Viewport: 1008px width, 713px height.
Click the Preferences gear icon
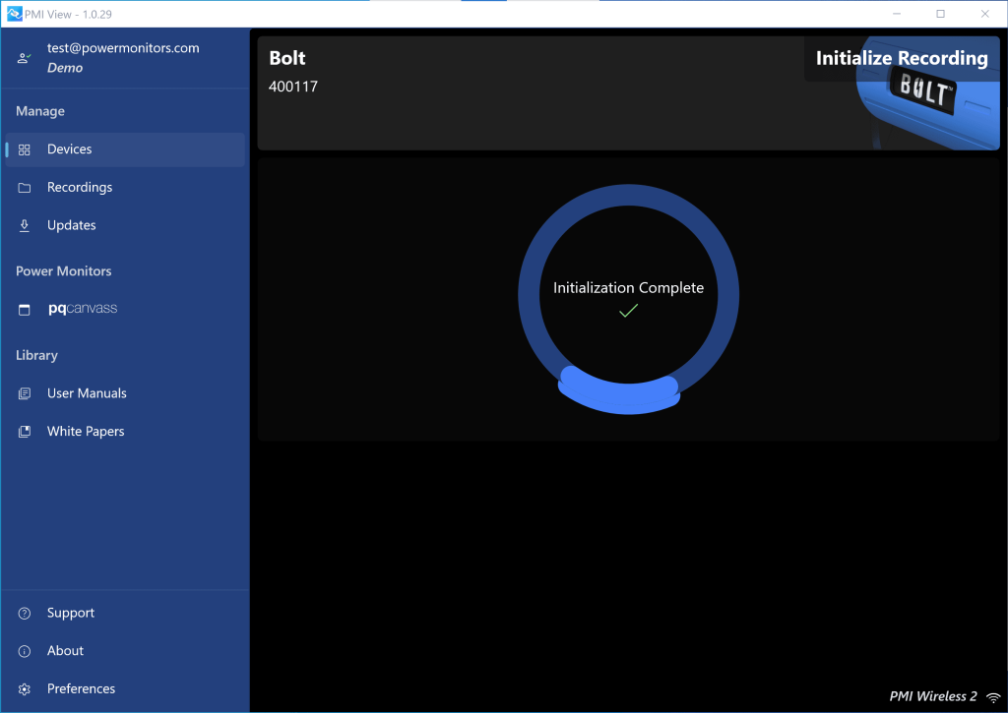(24, 688)
